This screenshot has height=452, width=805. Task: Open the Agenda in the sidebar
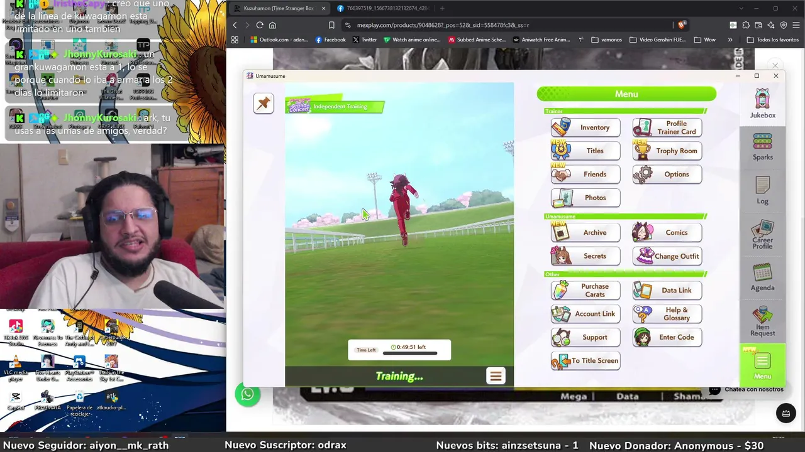(762, 277)
